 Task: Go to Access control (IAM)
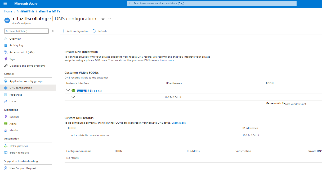point(22,52)
